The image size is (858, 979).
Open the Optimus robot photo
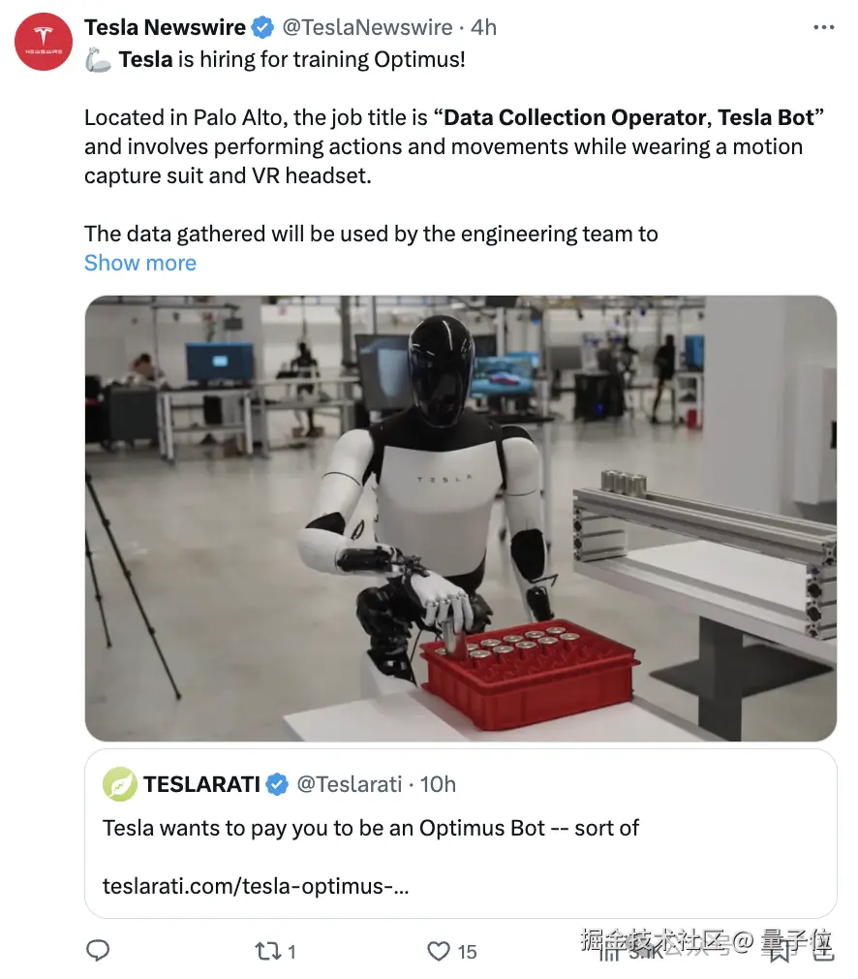coord(461,519)
